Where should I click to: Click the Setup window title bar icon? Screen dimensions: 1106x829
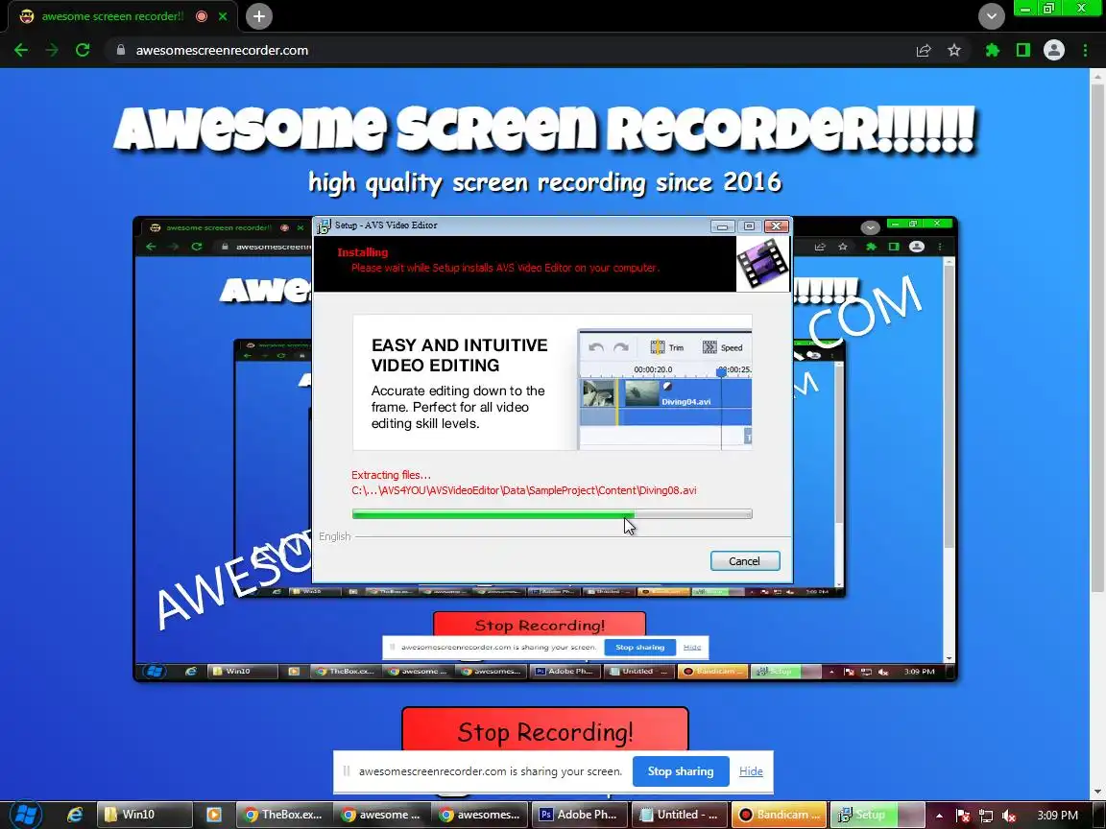click(324, 225)
